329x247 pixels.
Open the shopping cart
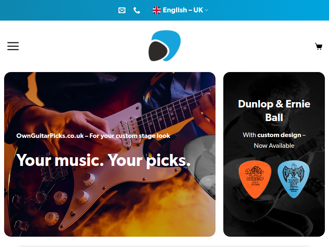click(x=318, y=46)
